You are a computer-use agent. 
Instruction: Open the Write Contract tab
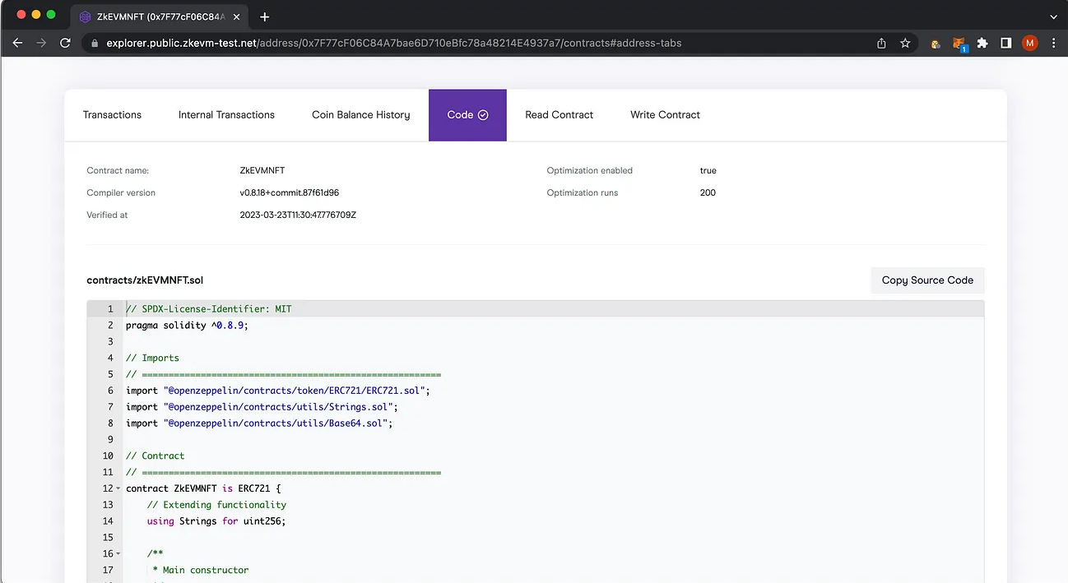665,115
